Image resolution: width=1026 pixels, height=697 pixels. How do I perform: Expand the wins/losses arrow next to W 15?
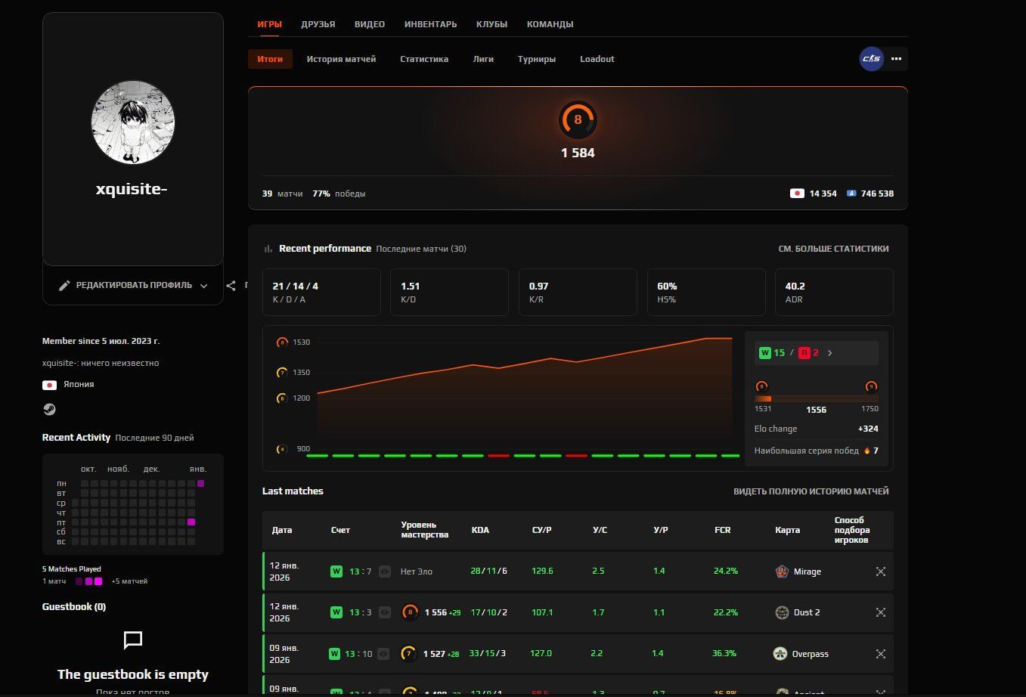829,353
